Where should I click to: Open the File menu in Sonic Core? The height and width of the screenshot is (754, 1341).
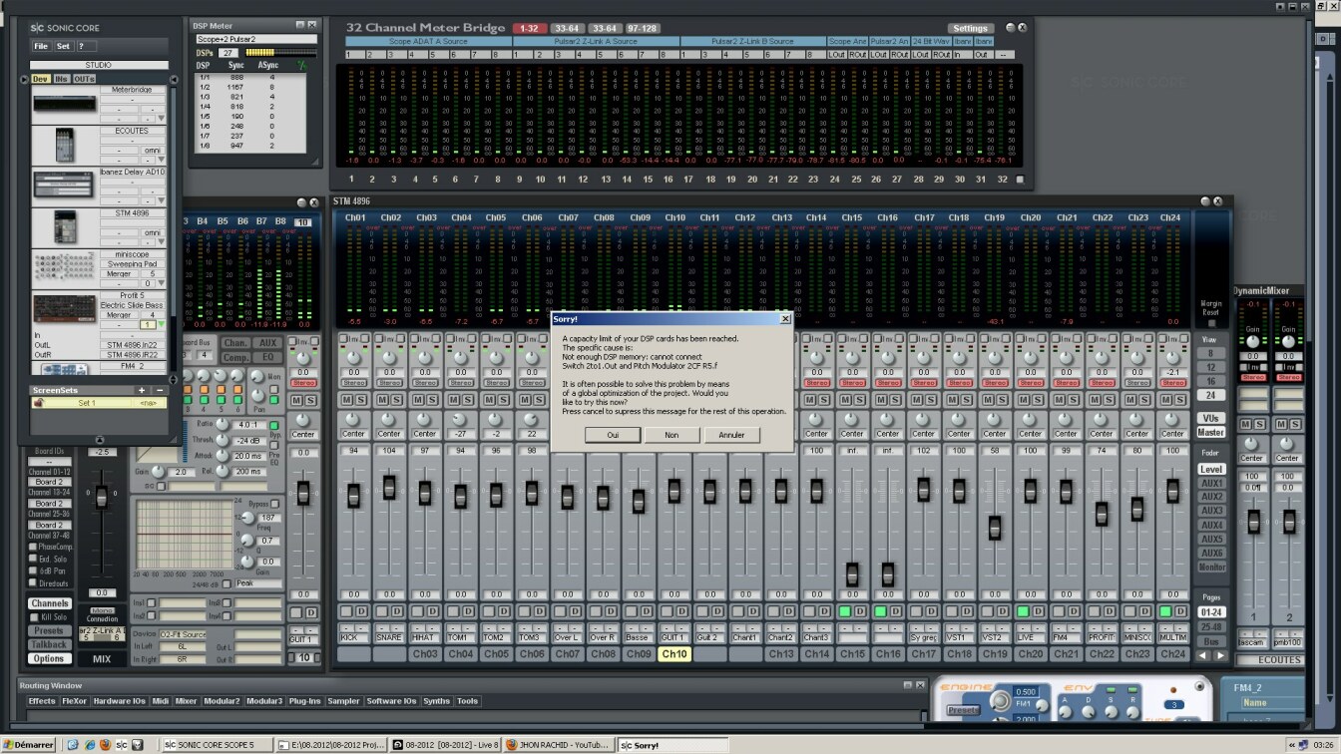[41, 46]
